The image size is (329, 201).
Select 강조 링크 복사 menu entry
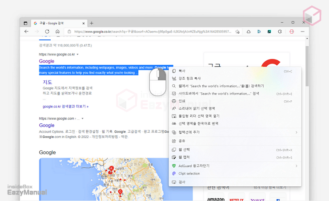click(x=235, y=79)
